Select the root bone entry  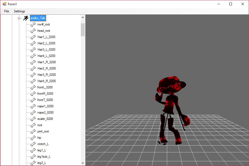(40, 125)
